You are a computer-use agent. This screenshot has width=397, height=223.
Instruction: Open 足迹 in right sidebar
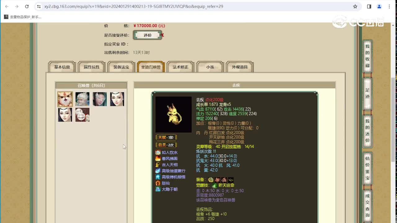367,94
